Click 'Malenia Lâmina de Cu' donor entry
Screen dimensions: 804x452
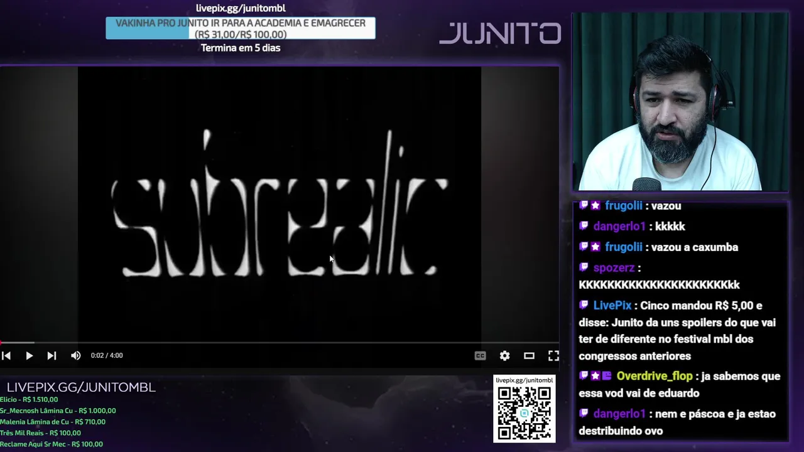(x=53, y=422)
